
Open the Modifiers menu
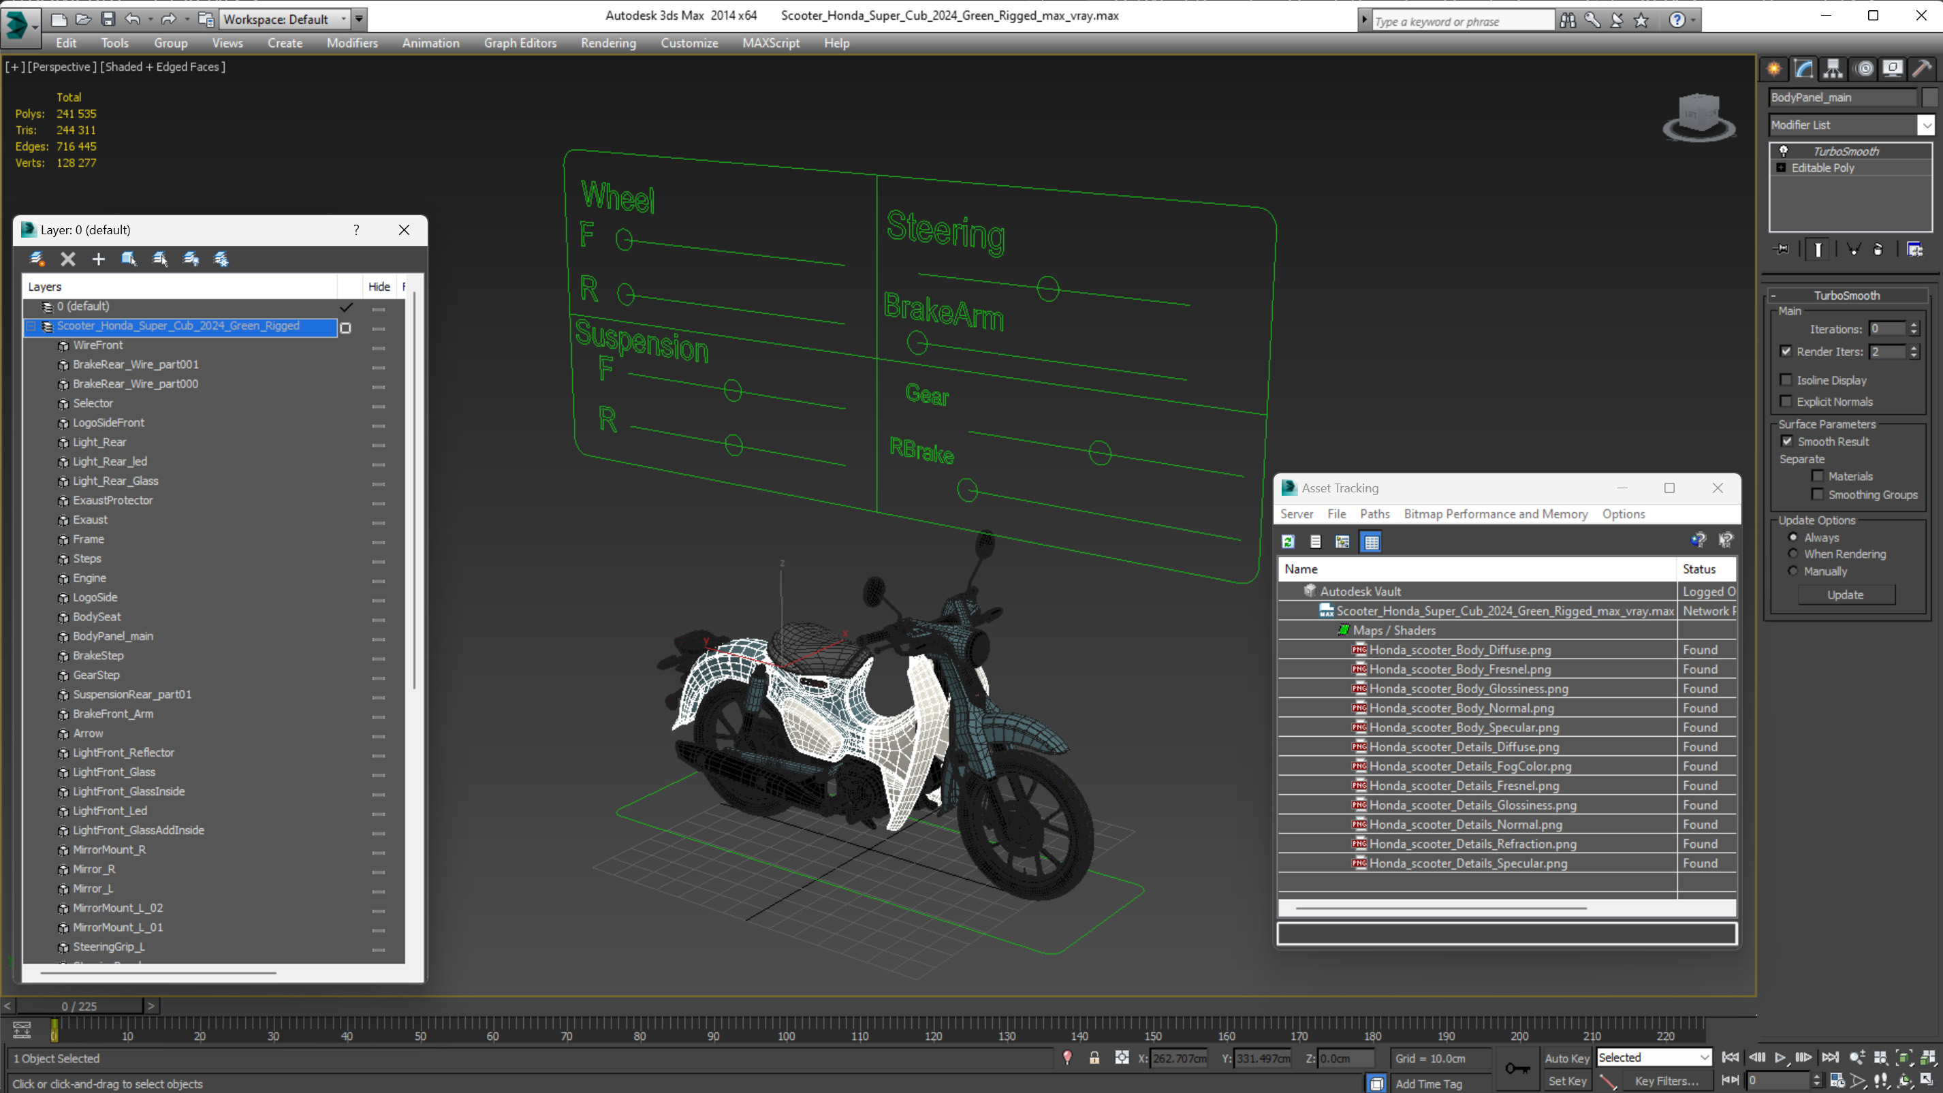[351, 43]
